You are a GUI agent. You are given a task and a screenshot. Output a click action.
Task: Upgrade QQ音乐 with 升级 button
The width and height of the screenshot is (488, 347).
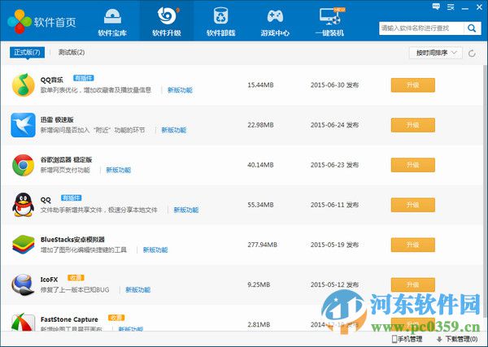[x=412, y=85]
